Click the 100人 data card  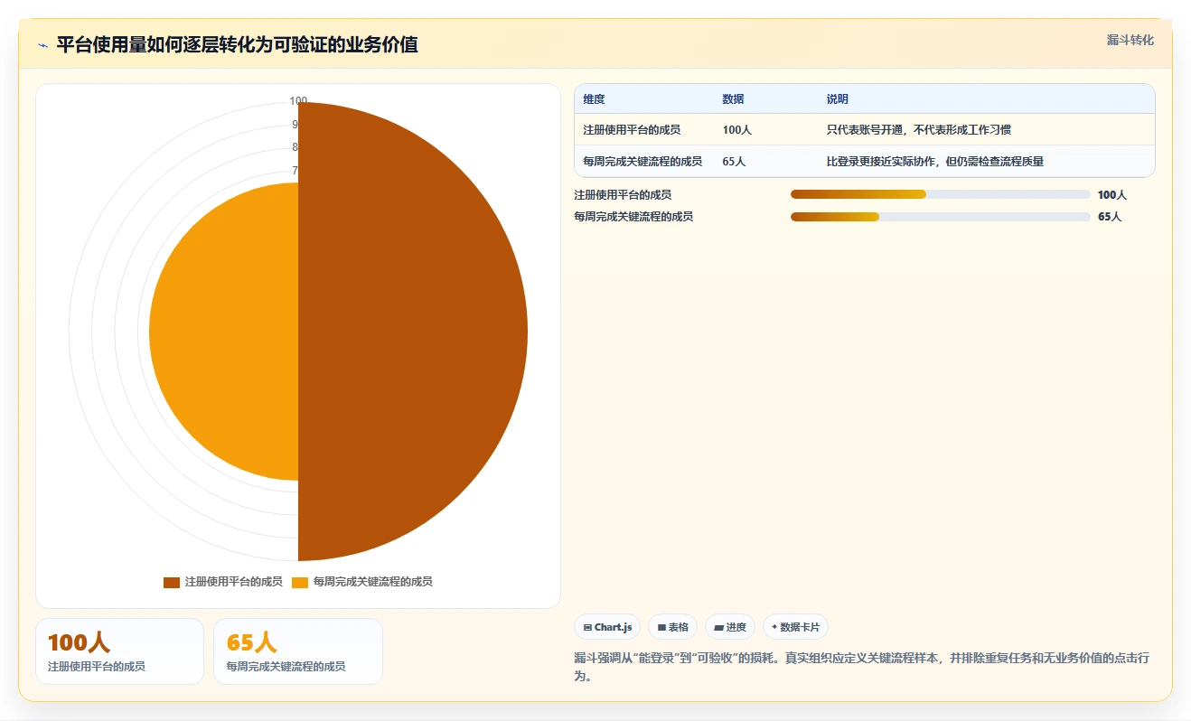tap(119, 651)
